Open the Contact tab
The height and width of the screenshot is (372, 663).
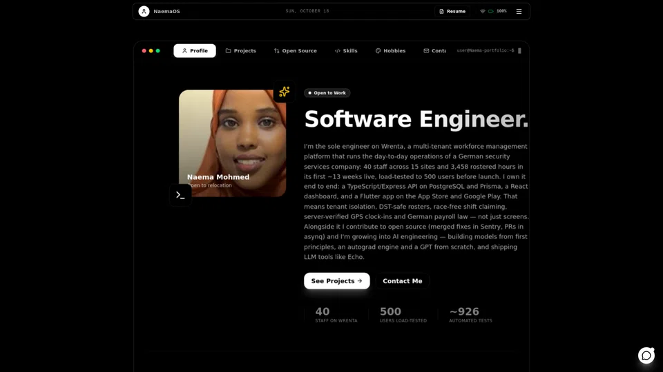pos(434,50)
